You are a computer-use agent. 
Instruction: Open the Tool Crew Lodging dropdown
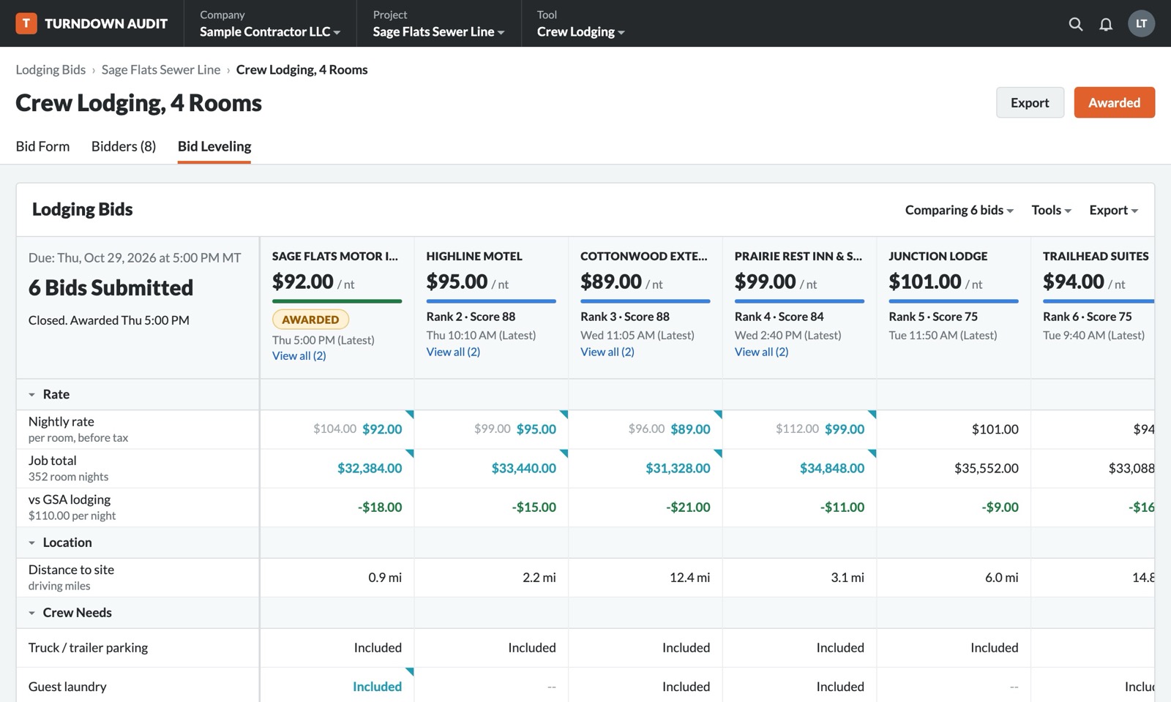[580, 23]
